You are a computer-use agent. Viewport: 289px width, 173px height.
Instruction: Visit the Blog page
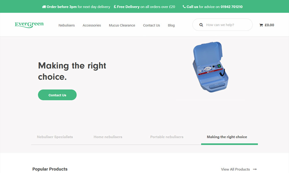[171, 25]
